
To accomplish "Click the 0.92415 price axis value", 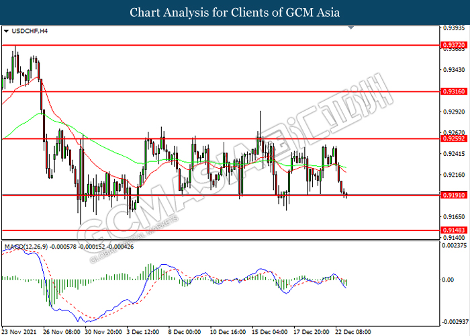I will coord(454,154).
